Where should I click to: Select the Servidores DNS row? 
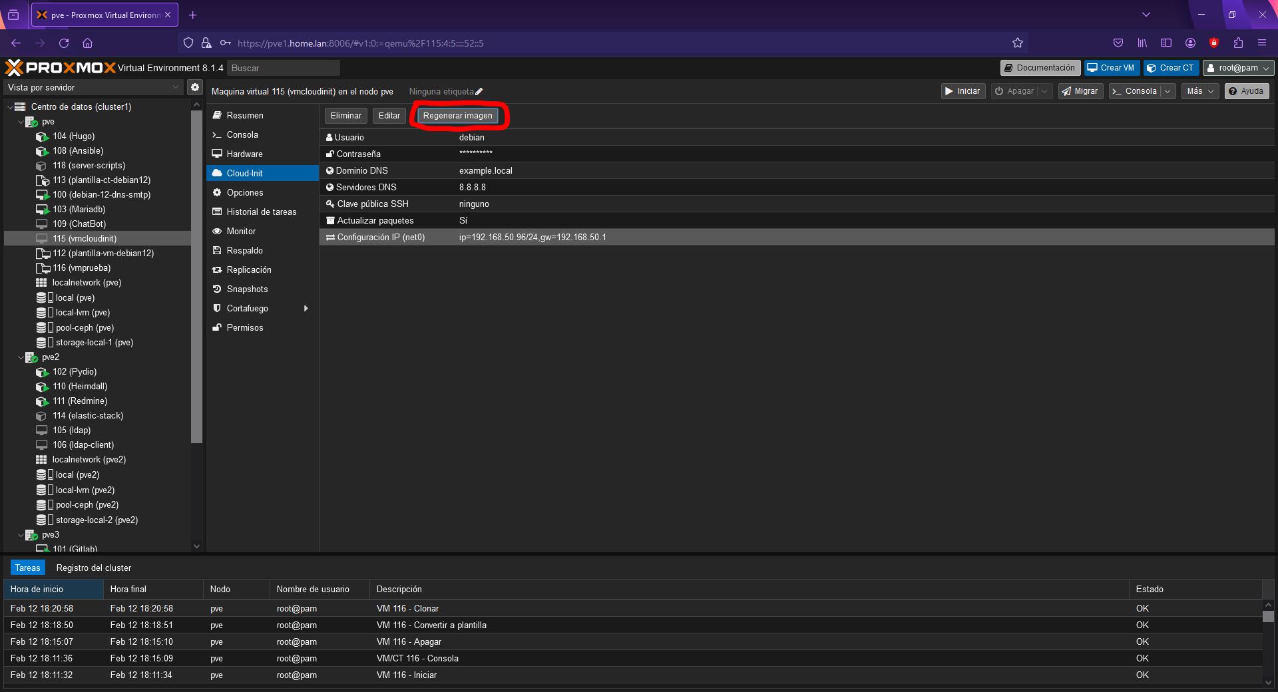pos(797,187)
